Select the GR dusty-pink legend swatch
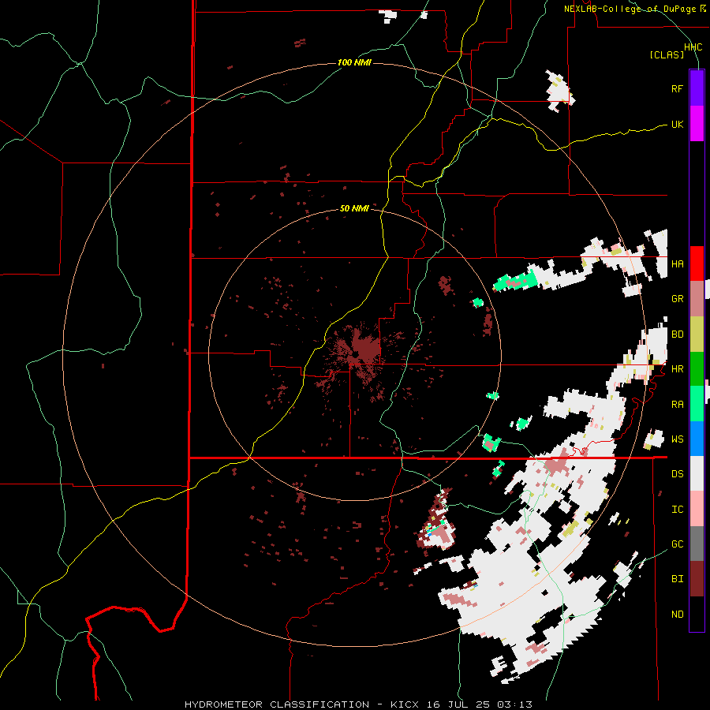 [x=697, y=299]
